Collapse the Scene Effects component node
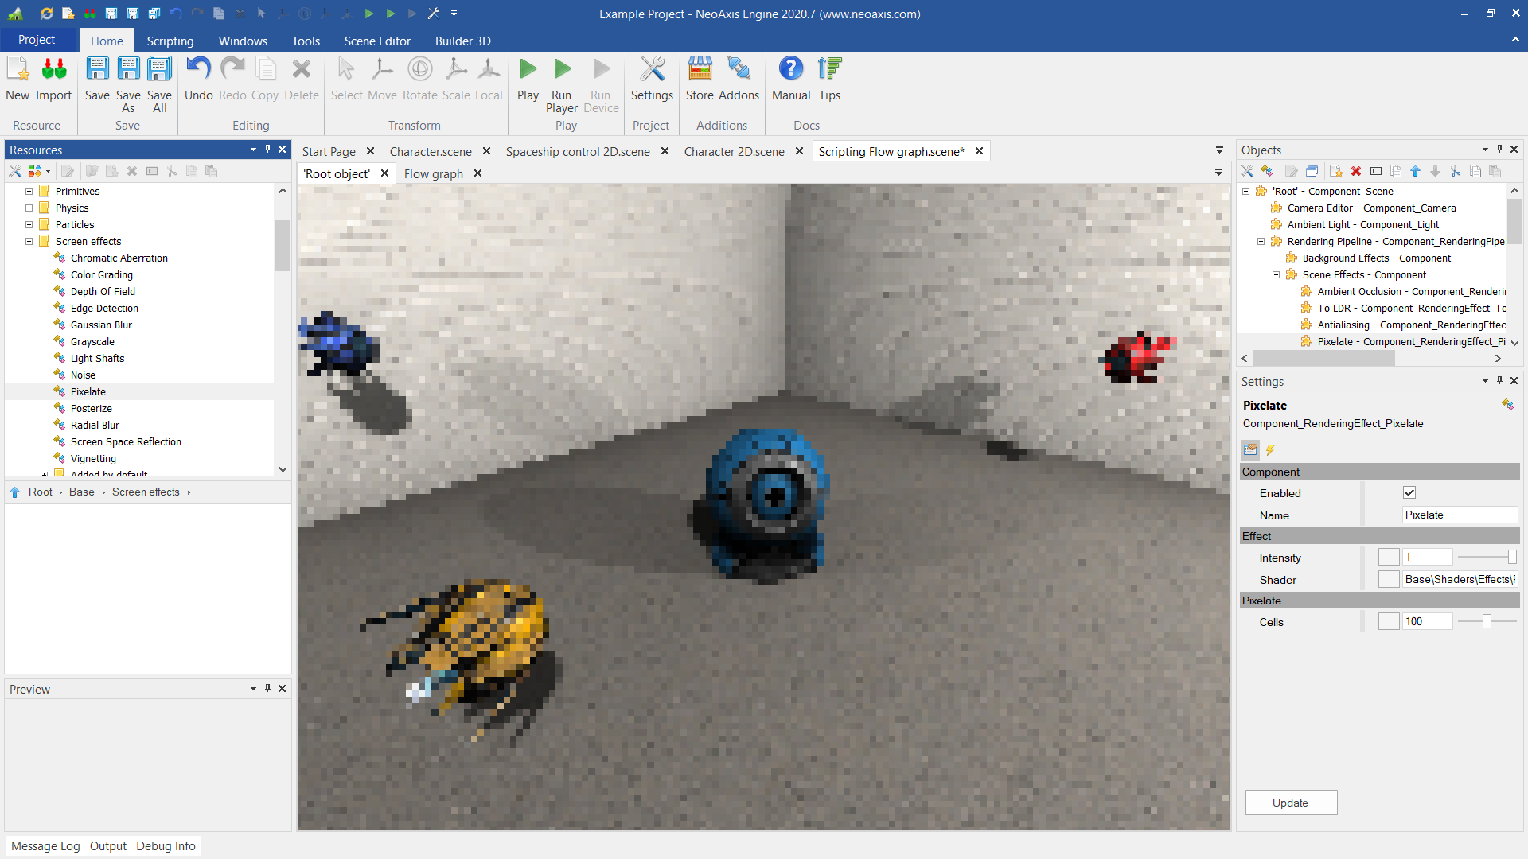The height and width of the screenshot is (859, 1528). 1277,275
